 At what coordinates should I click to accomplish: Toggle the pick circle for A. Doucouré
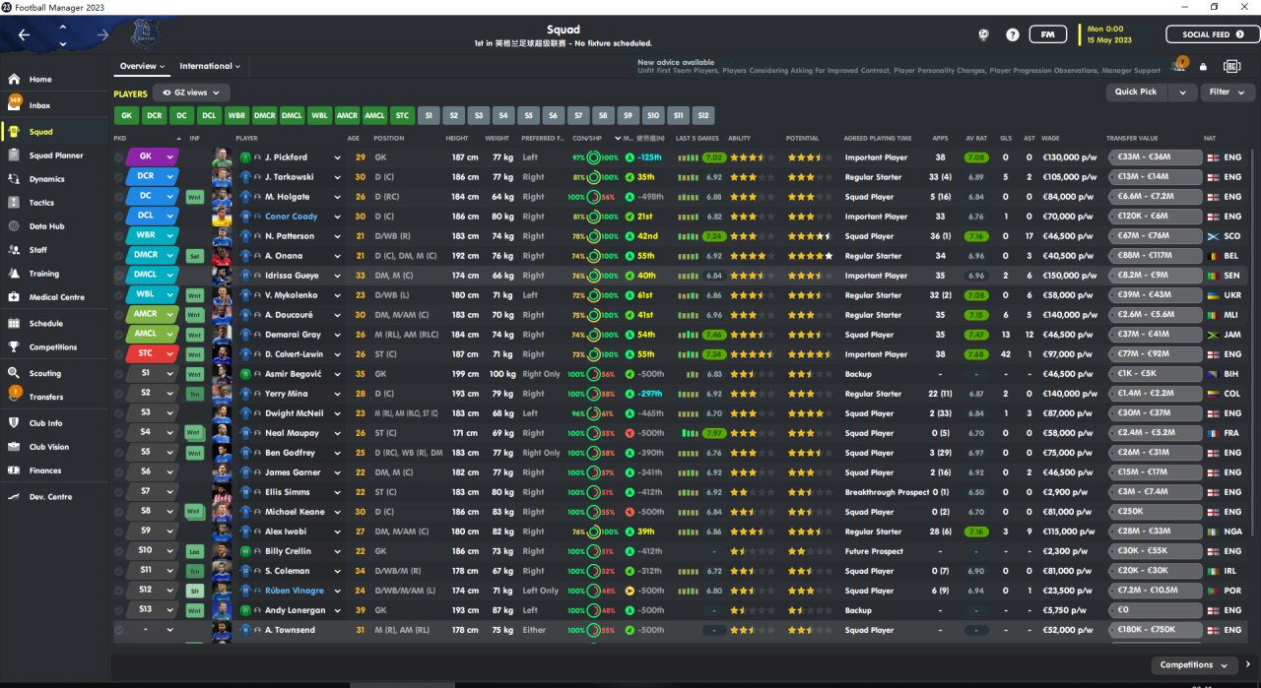pos(119,315)
